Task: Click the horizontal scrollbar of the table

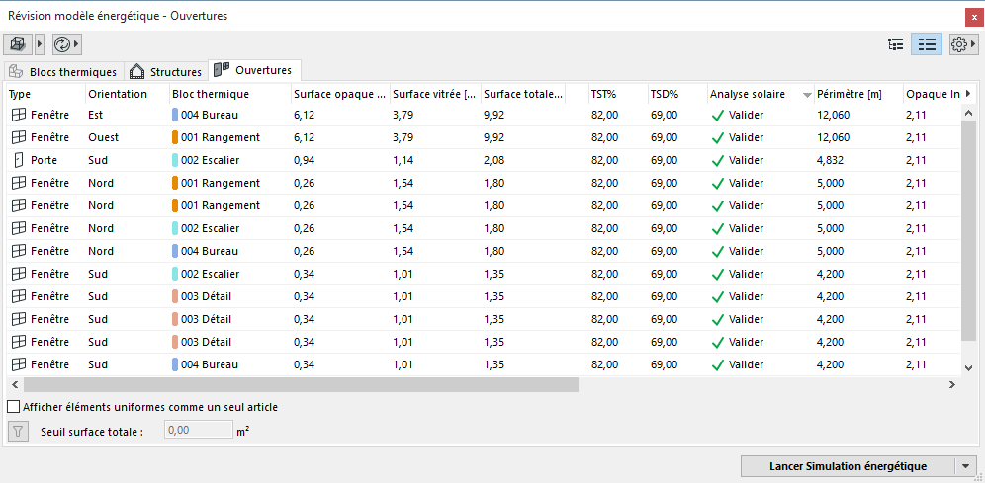Action: [297, 384]
